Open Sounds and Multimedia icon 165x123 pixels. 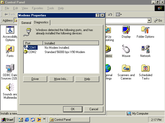pyautogui.click(x=10, y=87)
